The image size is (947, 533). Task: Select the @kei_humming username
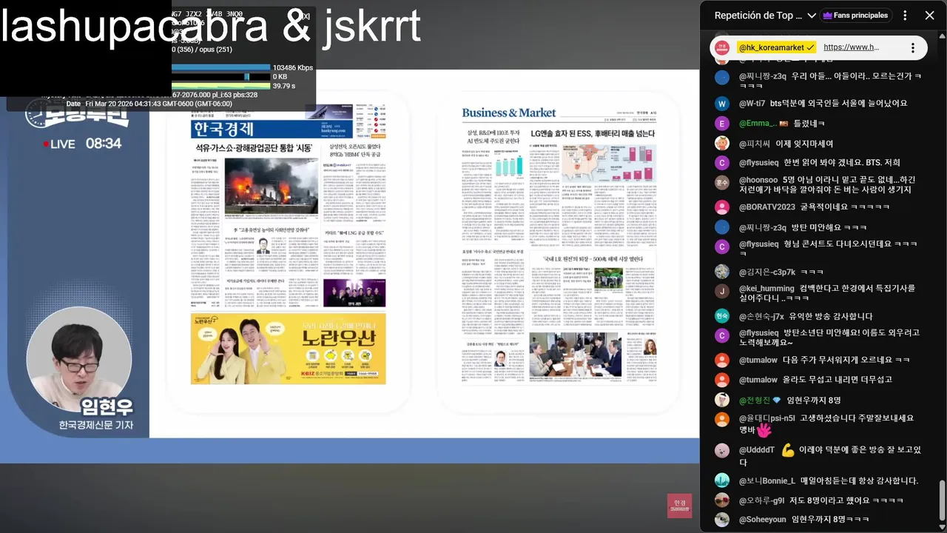pos(766,289)
